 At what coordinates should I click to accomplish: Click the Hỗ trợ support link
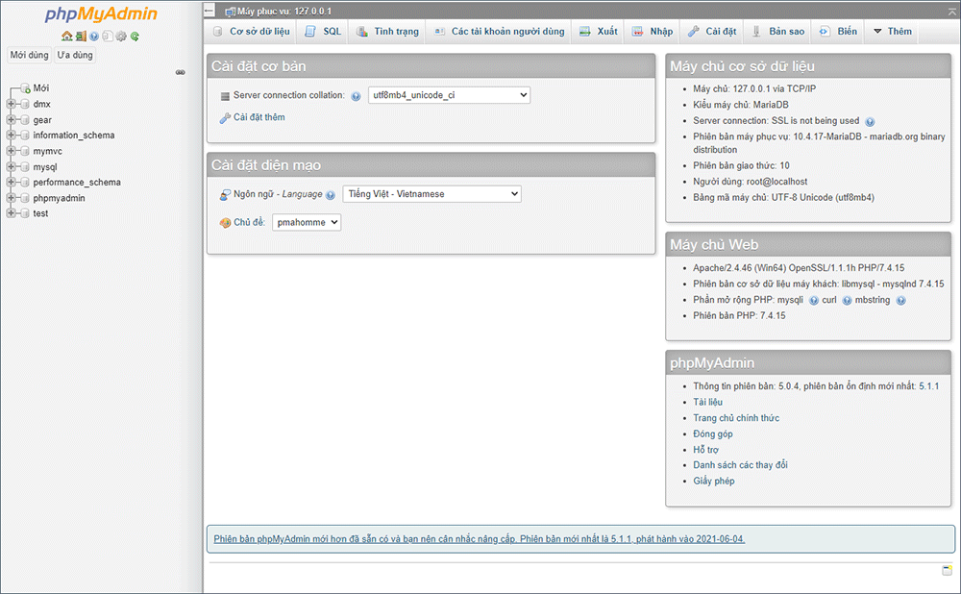[x=705, y=450]
